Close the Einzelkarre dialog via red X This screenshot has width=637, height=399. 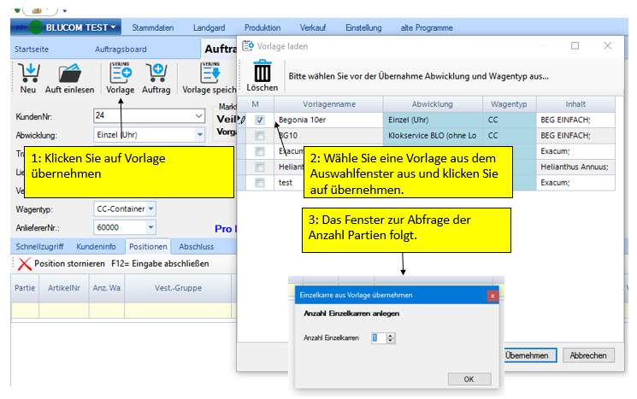(x=492, y=295)
